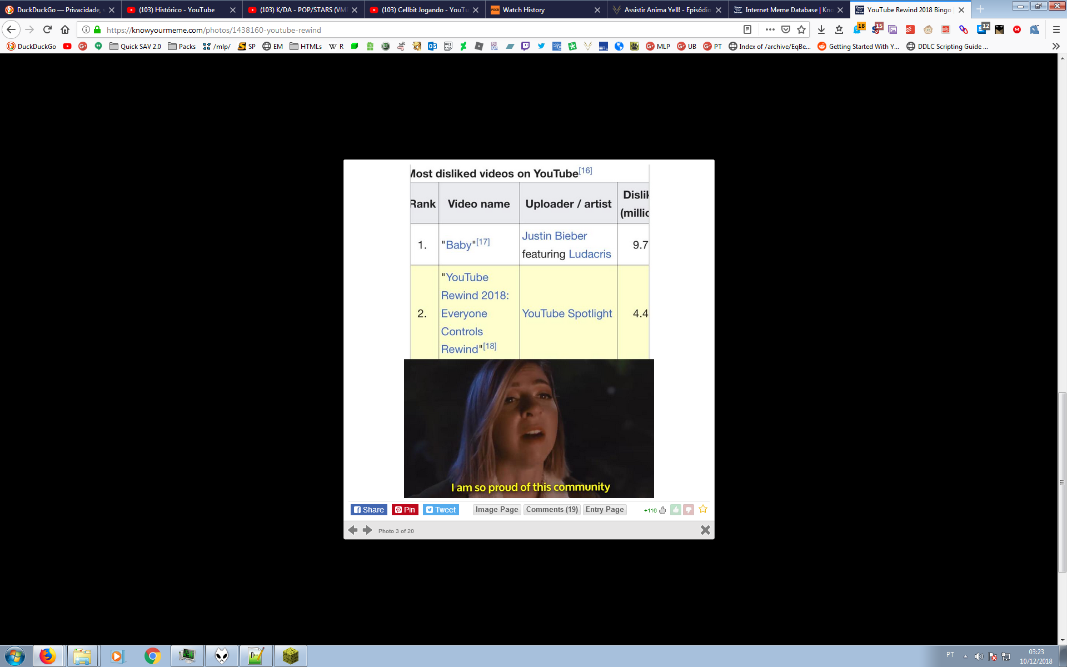Image resolution: width=1067 pixels, height=667 pixels.
Task: Open Comments (19) for this photo
Action: tap(552, 510)
